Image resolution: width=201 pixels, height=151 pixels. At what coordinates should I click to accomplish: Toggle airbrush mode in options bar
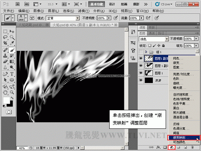[148, 18]
